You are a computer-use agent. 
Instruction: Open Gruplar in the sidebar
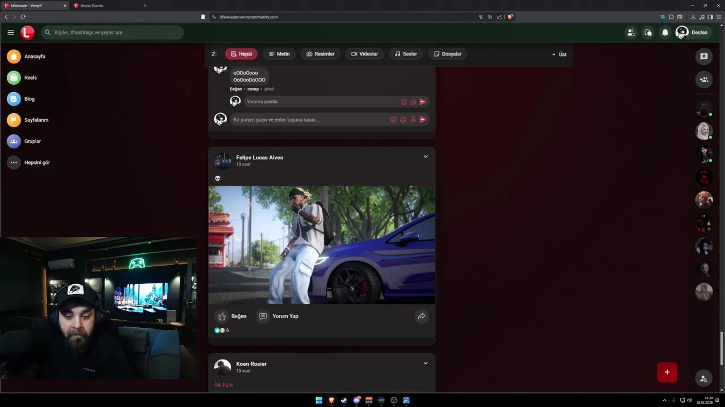click(x=24, y=141)
